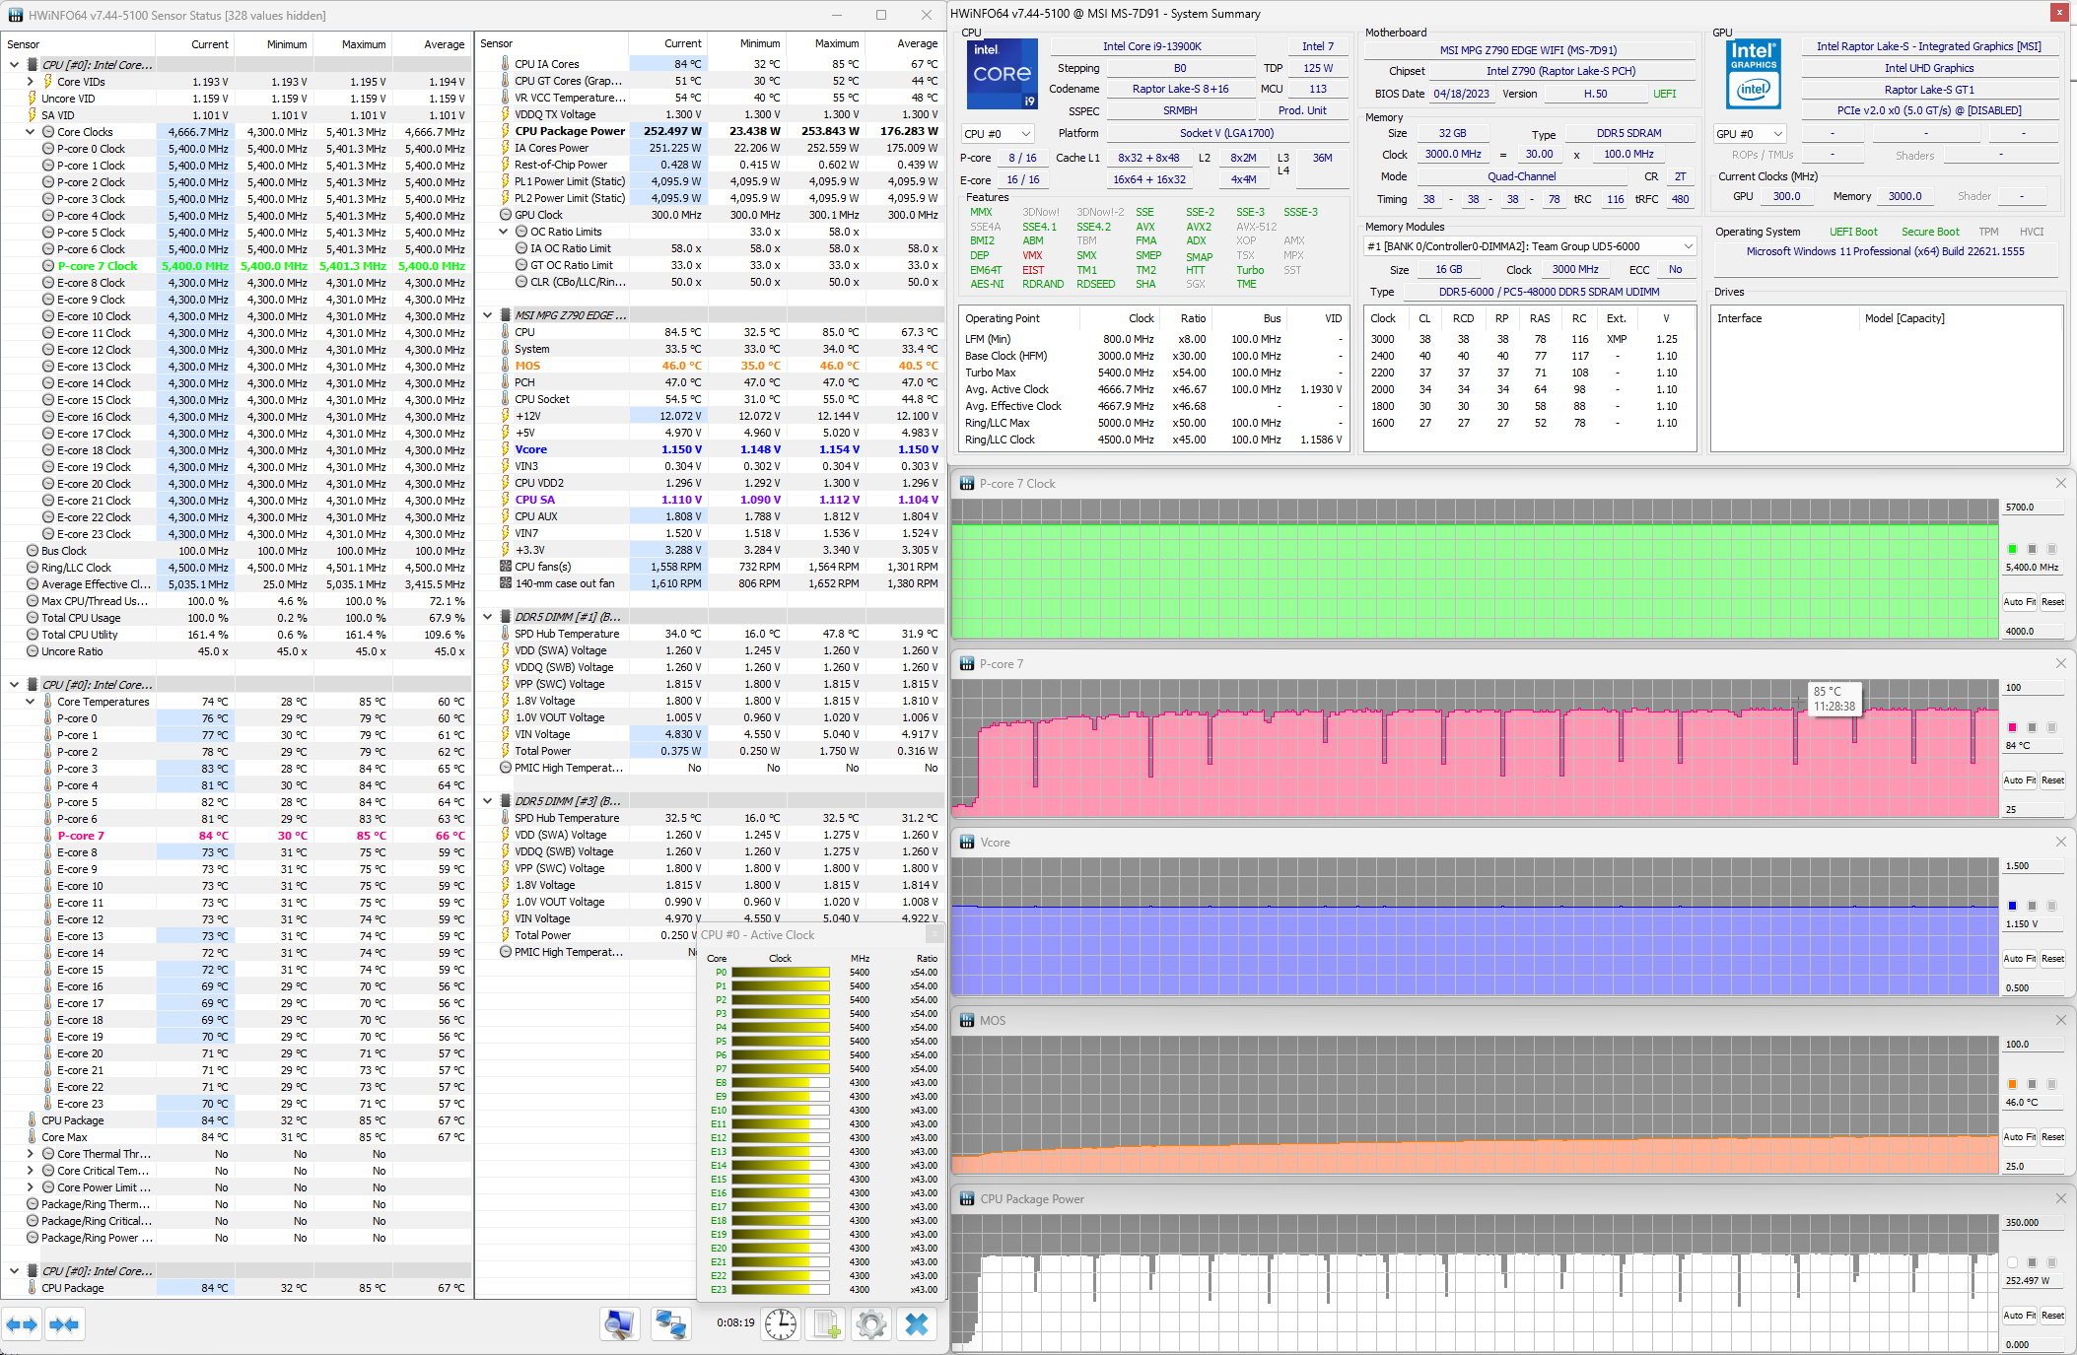
Task: Click Auto Fit on P-core 7 Clock graph
Action: click(x=2018, y=602)
